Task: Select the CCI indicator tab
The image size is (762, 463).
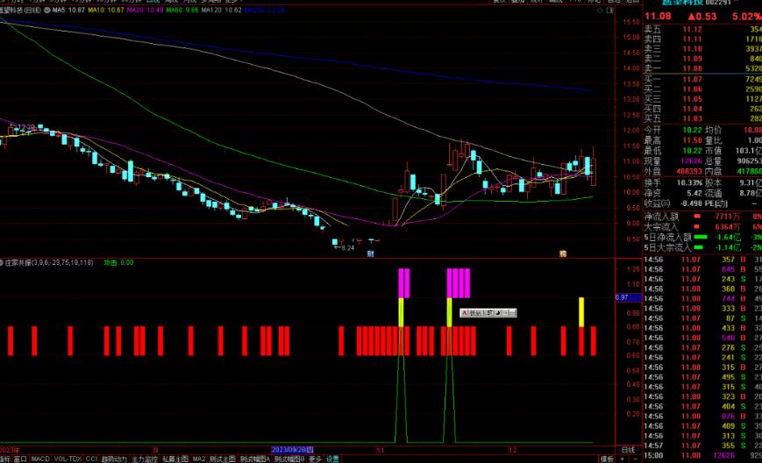Action: click(91, 459)
